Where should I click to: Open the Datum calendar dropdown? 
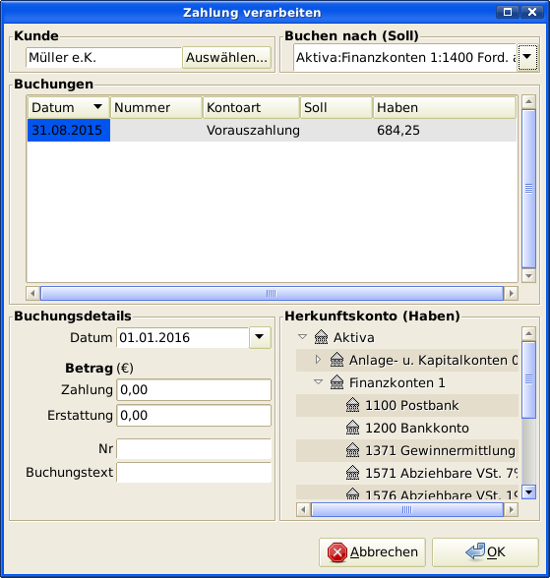point(260,337)
